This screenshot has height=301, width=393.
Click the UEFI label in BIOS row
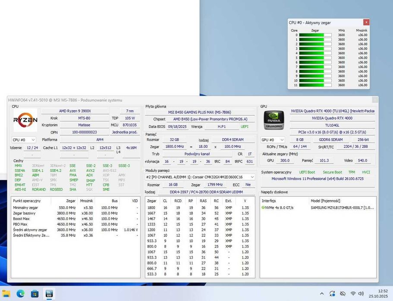(x=244, y=127)
